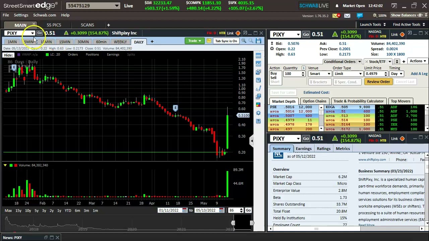Toggle the LC: .20 line visibility

point(53,55)
